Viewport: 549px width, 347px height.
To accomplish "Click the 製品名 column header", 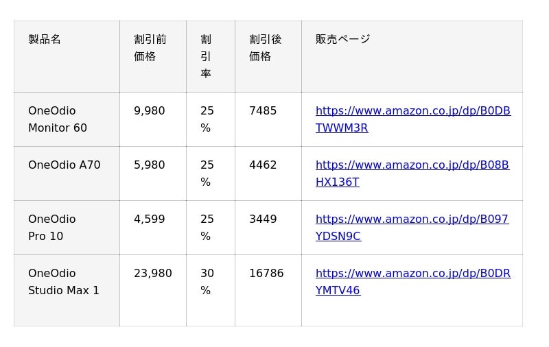I will click(45, 39).
